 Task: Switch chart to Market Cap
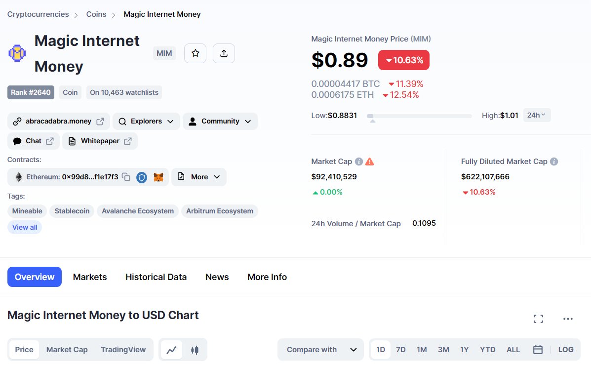click(x=67, y=350)
